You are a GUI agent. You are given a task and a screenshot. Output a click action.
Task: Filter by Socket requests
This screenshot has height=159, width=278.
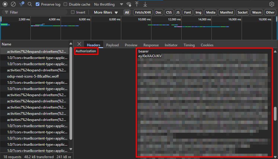coord(243,12)
